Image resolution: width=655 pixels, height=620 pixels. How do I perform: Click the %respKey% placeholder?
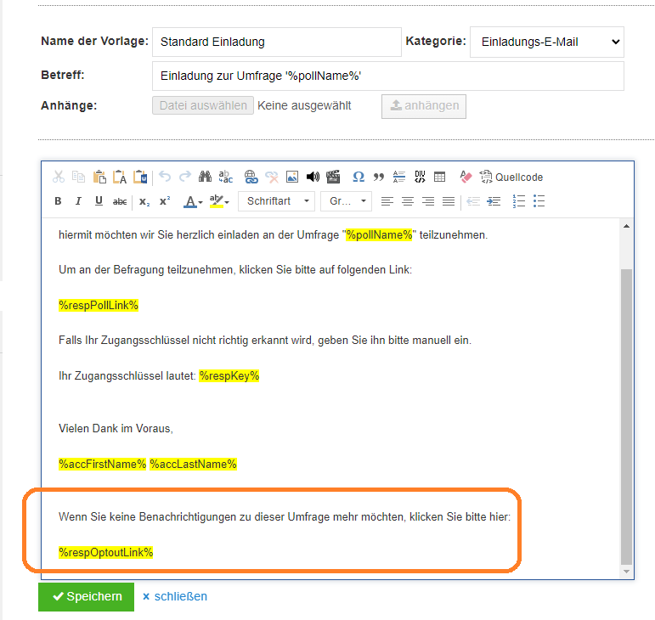click(x=229, y=375)
